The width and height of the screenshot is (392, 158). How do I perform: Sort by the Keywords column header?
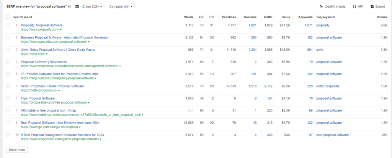click(x=305, y=17)
